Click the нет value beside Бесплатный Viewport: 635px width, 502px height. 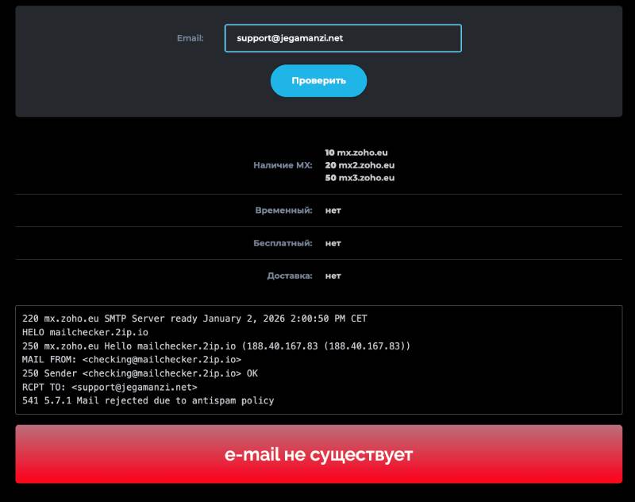click(x=333, y=243)
